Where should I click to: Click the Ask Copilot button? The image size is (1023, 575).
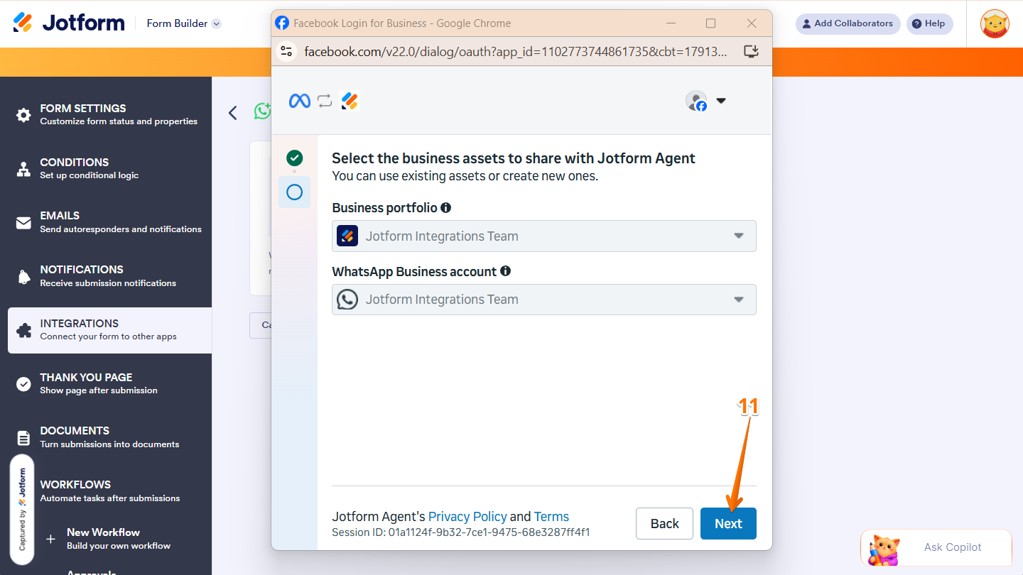pyautogui.click(x=936, y=547)
